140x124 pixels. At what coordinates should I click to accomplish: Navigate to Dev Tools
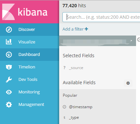[x=30, y=80]
